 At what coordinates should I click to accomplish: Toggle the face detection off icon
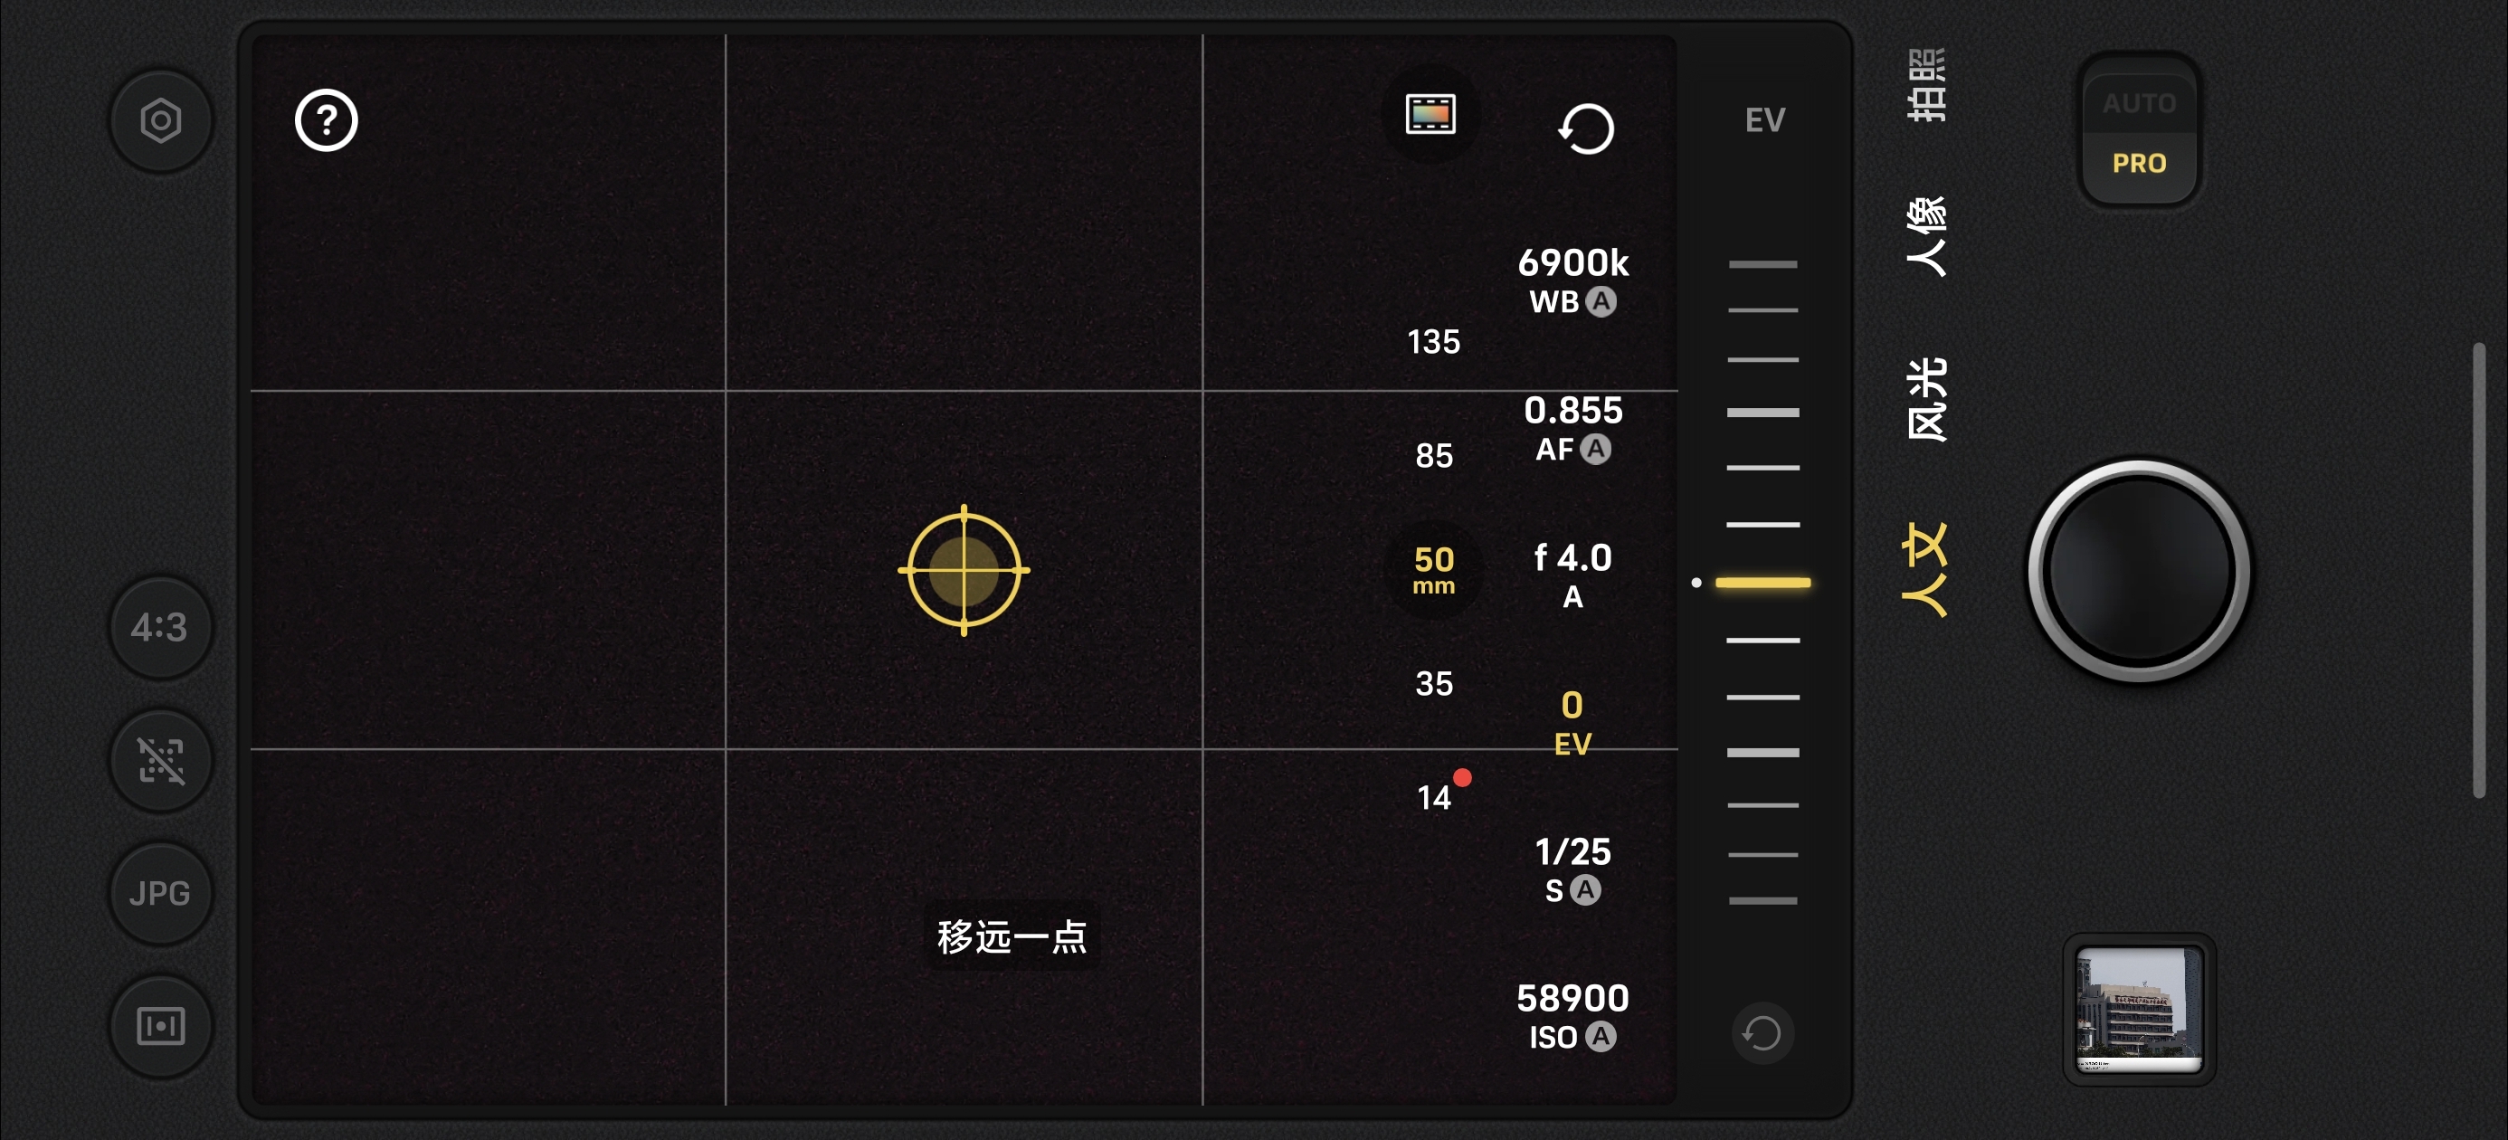161,760
